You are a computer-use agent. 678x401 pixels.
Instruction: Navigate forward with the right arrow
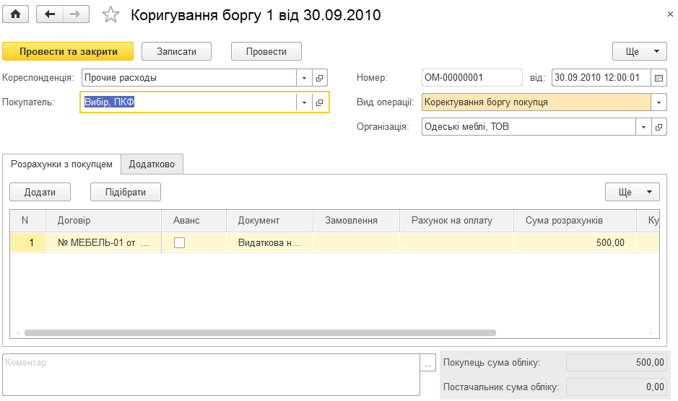click(x=76, y=14)
